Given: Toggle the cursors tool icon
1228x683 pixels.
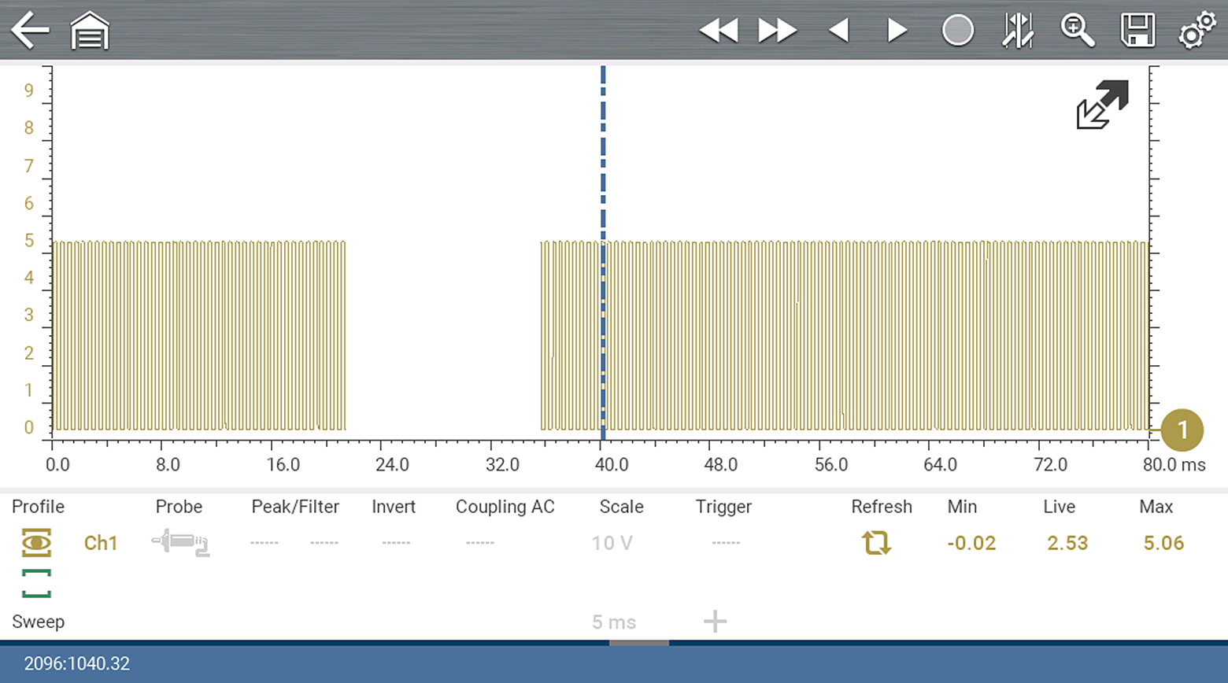Looking at the screenshot, I should pyautogui.click(x=1017, y=31).
